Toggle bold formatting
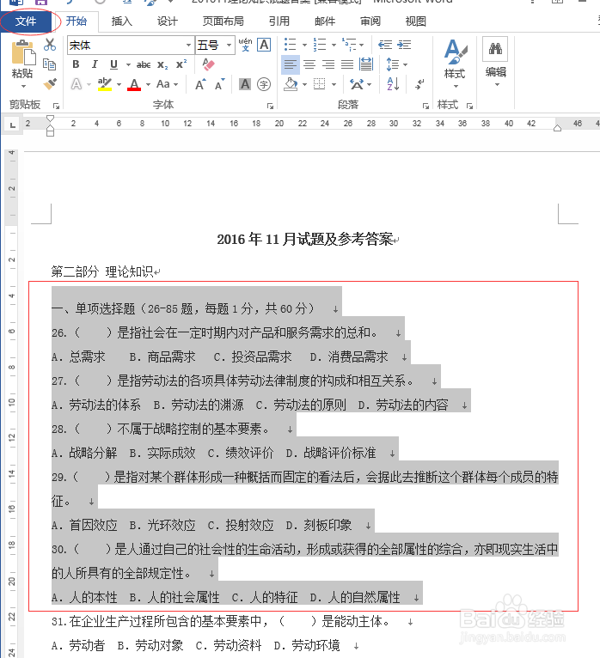The width and height of the screenshot is (600, 658). tap(76, 64)
